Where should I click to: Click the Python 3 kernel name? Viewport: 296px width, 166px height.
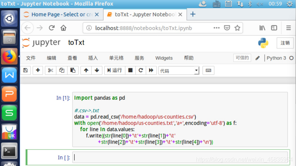click(276, 58)
